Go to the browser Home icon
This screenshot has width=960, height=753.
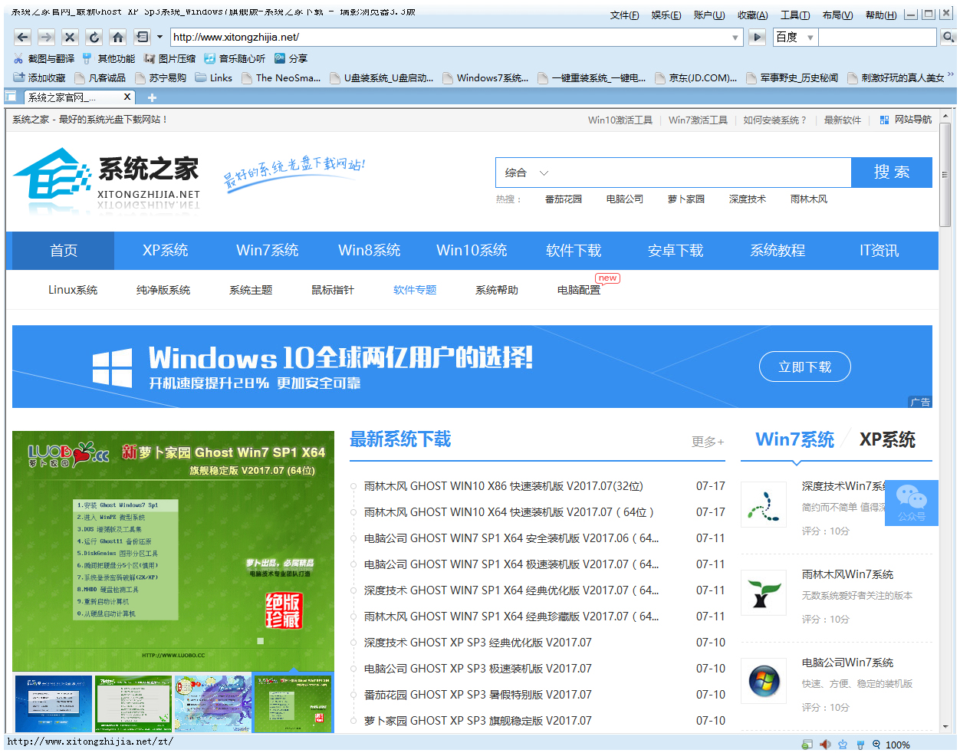[117, 37]
